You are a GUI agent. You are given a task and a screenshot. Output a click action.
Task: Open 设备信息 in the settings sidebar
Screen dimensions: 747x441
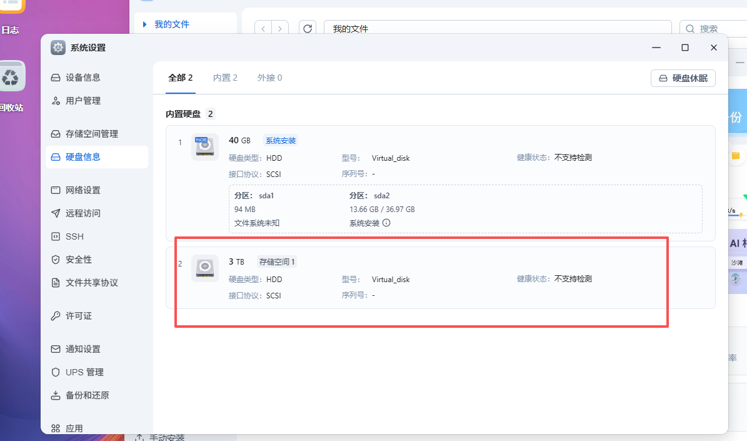click(x=97, y=78)
